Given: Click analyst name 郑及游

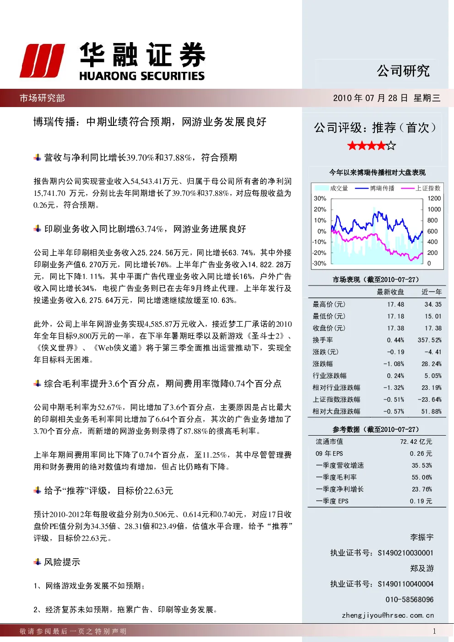Looking at the screenshot, I should click(x=422, y=568).
